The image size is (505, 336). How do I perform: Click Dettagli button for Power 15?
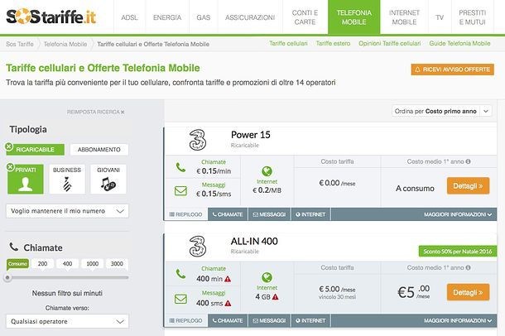tap(468, 185)
